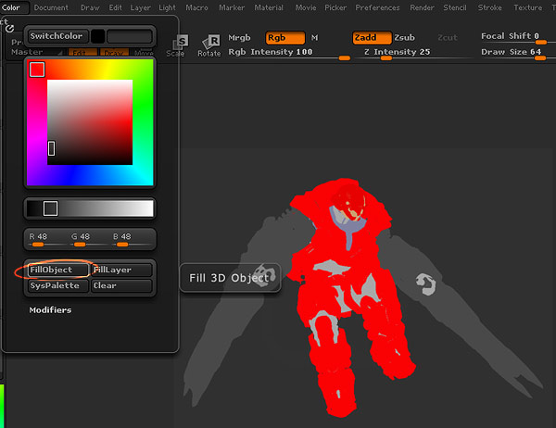This screenshot has height=428, width=556.
Task: Open the Light menu
Action: 167,7
